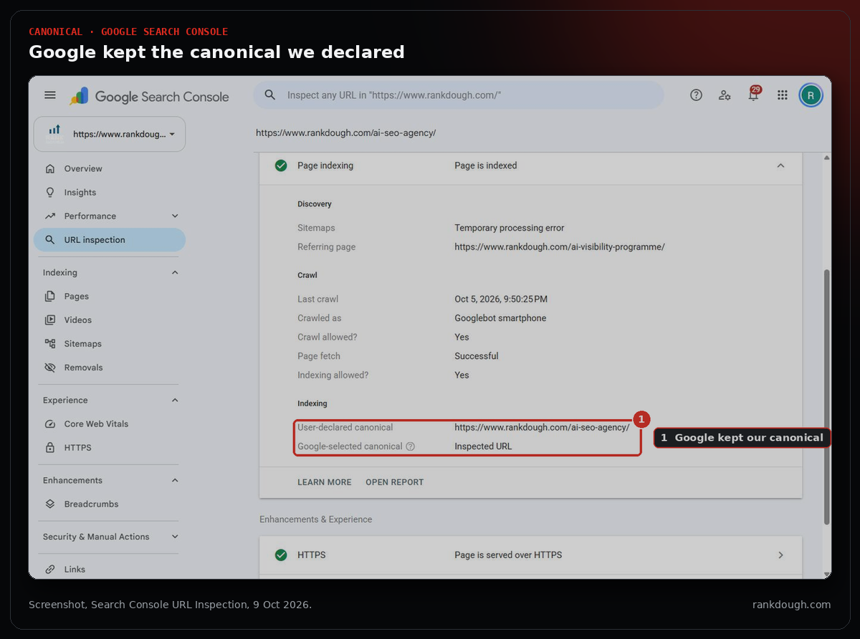Open the Videos report
Screen dimensions: 860x639
[78, 320]
